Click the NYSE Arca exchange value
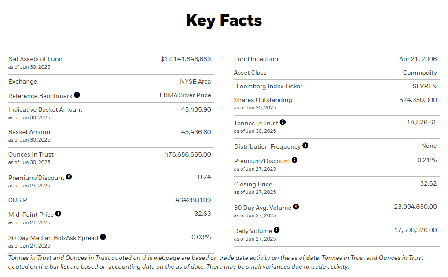This screenshot has width=448, height=277. pyautogui.click(x=195, y=81)
